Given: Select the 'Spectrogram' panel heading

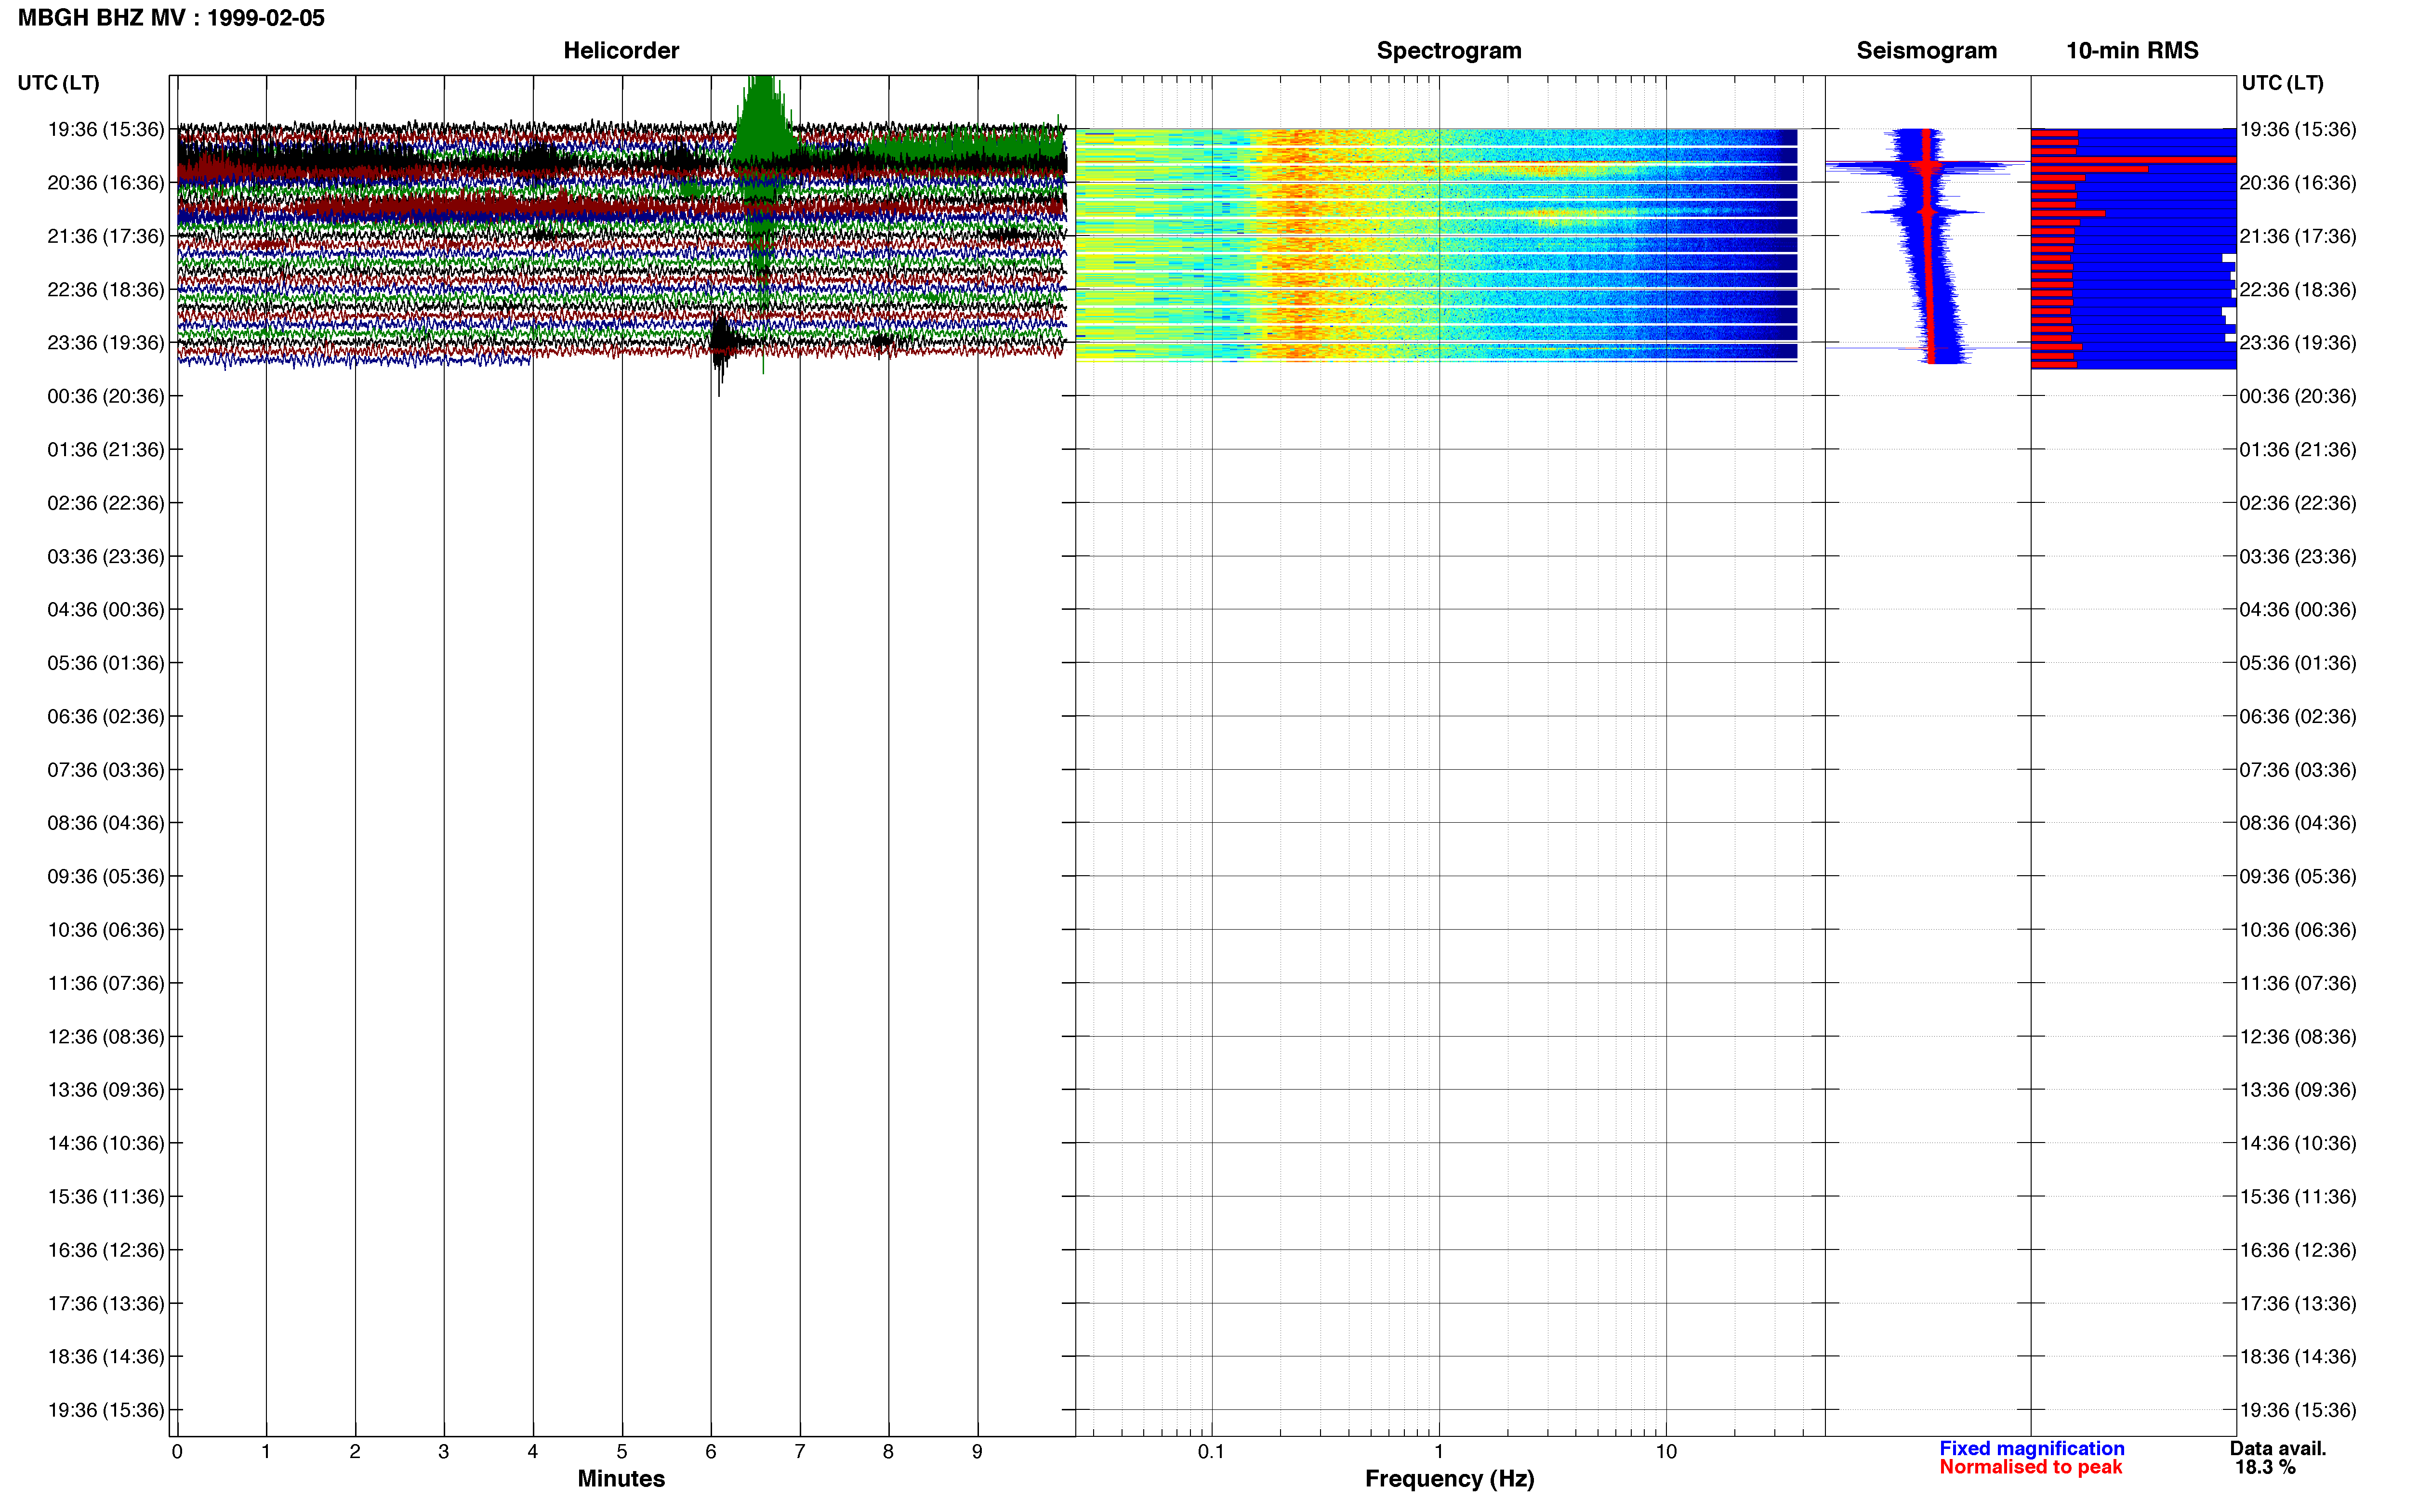Looking at the screenshot, I should (x=1449, y=50).
